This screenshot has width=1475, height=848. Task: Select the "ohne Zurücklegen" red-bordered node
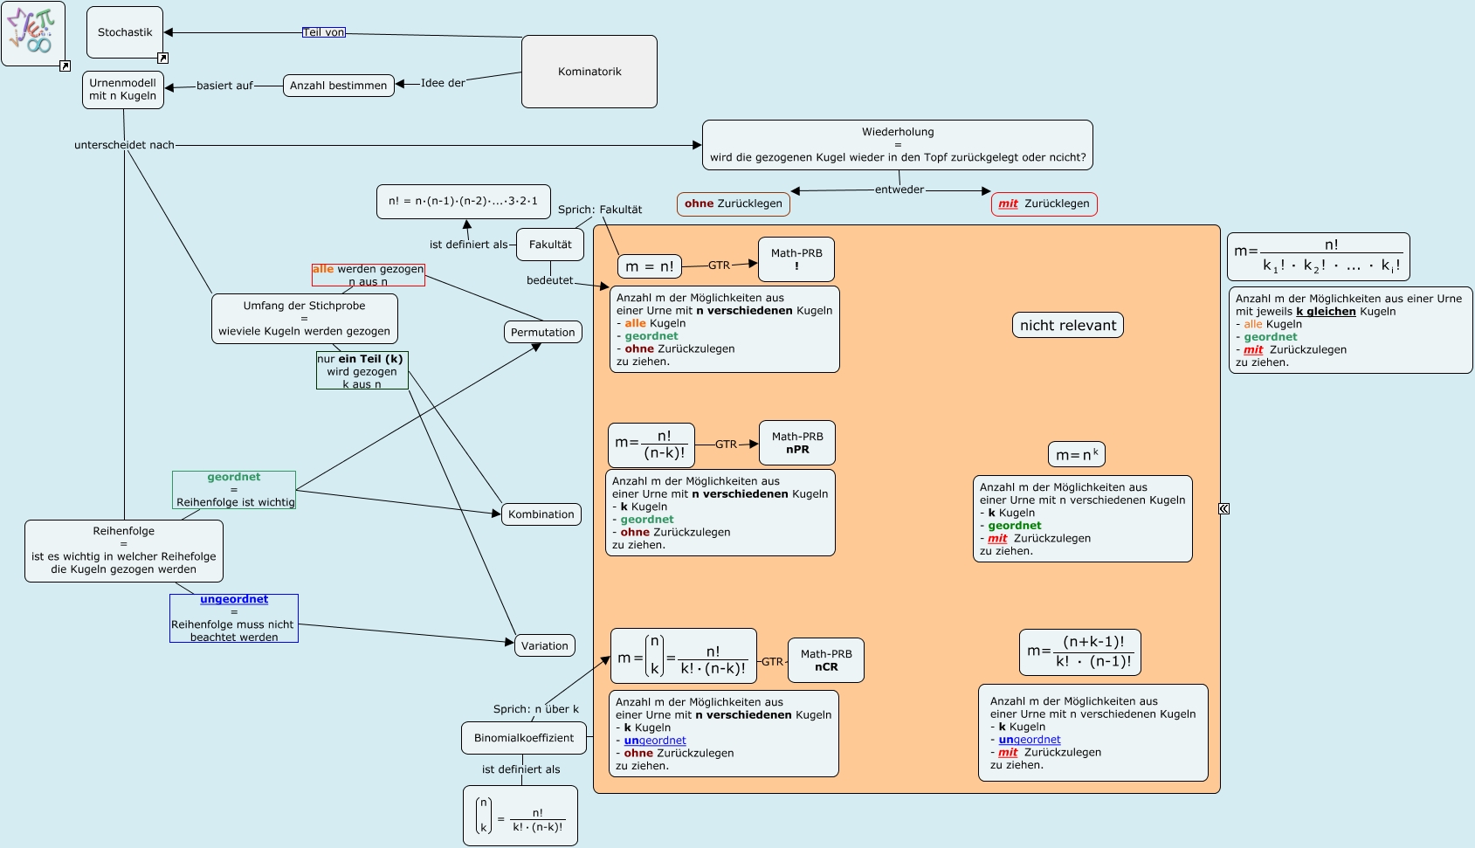(x=734, y=203)
